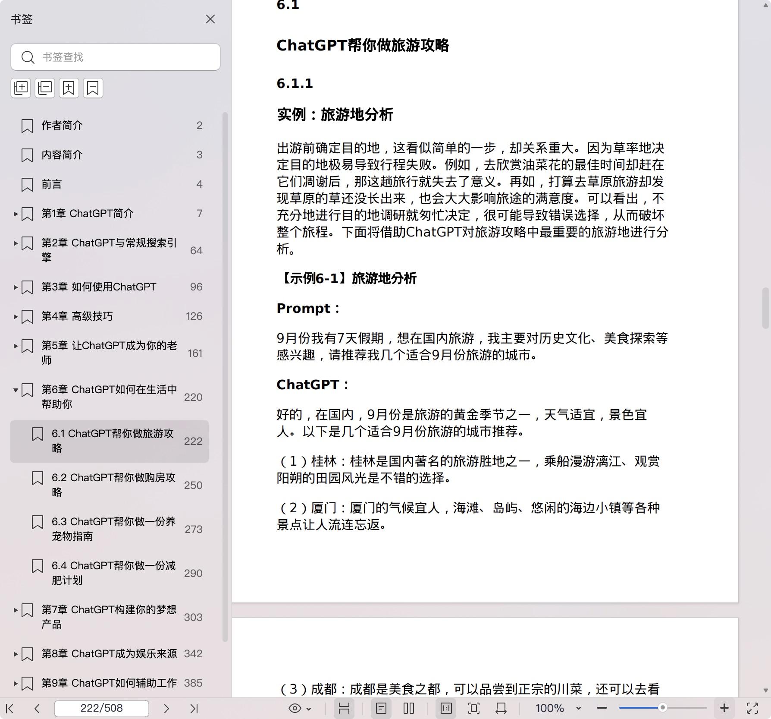Select bookmark 6.1 ChatGPT帮你做旅游攻略
This screenshot has width=771, height=719.
tap(110, 441)
